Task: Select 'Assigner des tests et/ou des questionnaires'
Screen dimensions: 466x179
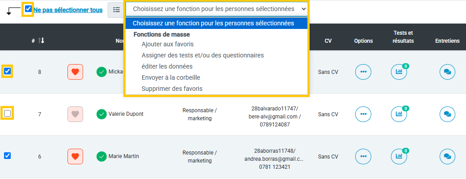Action: (x=203, y=55)
